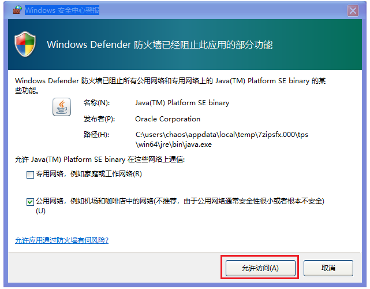Screen dimensions: 370x289
Task: Click the Java coffee cup icon
Action: [x=62, y=107]
